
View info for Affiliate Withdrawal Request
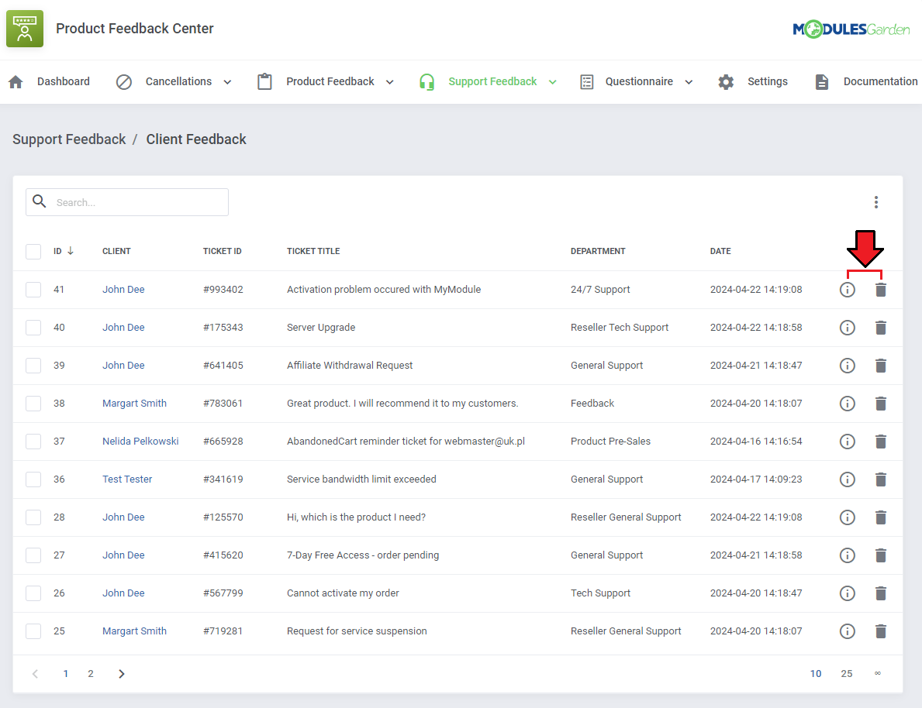pyautogui.click(x=847, y=366)
